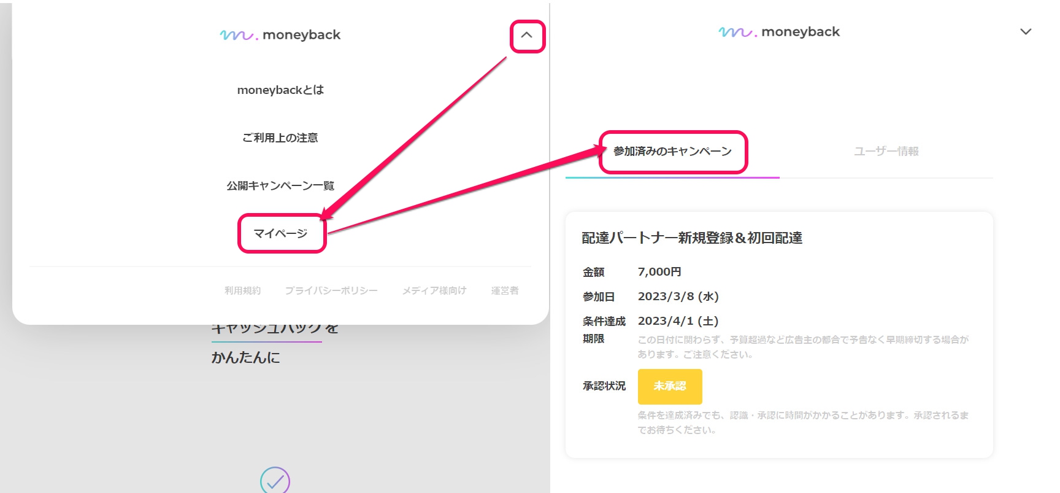Viewport: 1060px width, 493px height.
Task: Expand the right page's header chevron
Action: coord(1026,31)
